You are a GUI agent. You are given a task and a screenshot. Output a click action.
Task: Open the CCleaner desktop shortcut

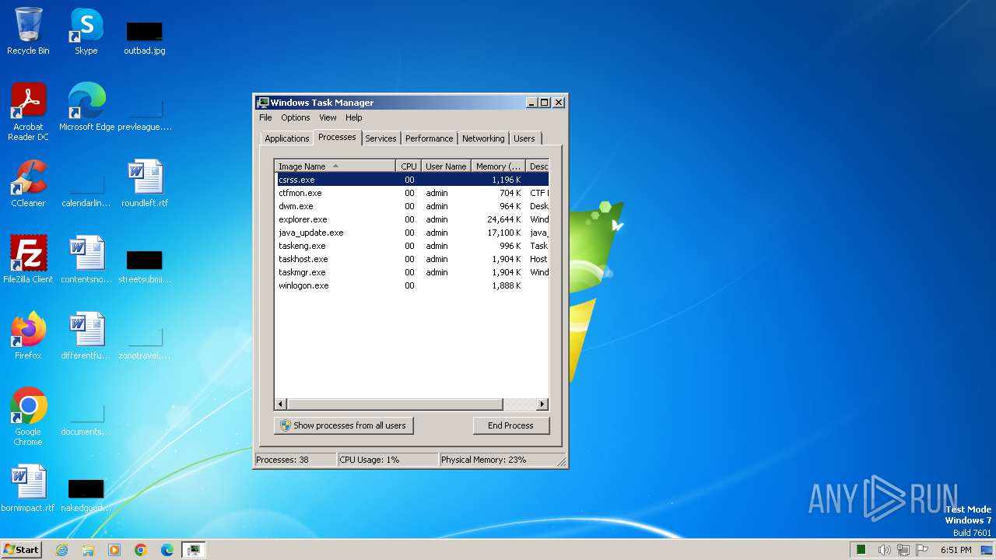(28, 184)
